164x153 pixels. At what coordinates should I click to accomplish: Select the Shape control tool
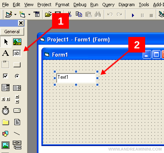tap(5, 134)
